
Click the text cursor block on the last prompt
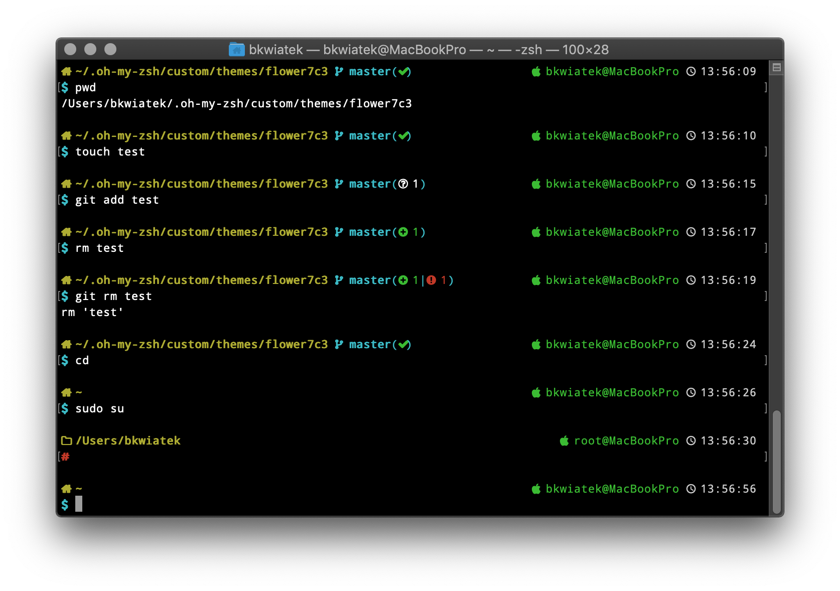click(x=79, y=504)
